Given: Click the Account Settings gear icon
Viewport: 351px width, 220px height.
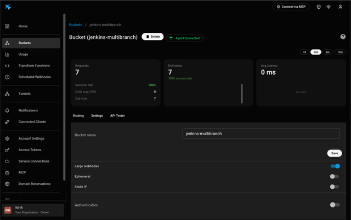Looking at the screenshot, I should click(7, 138).
